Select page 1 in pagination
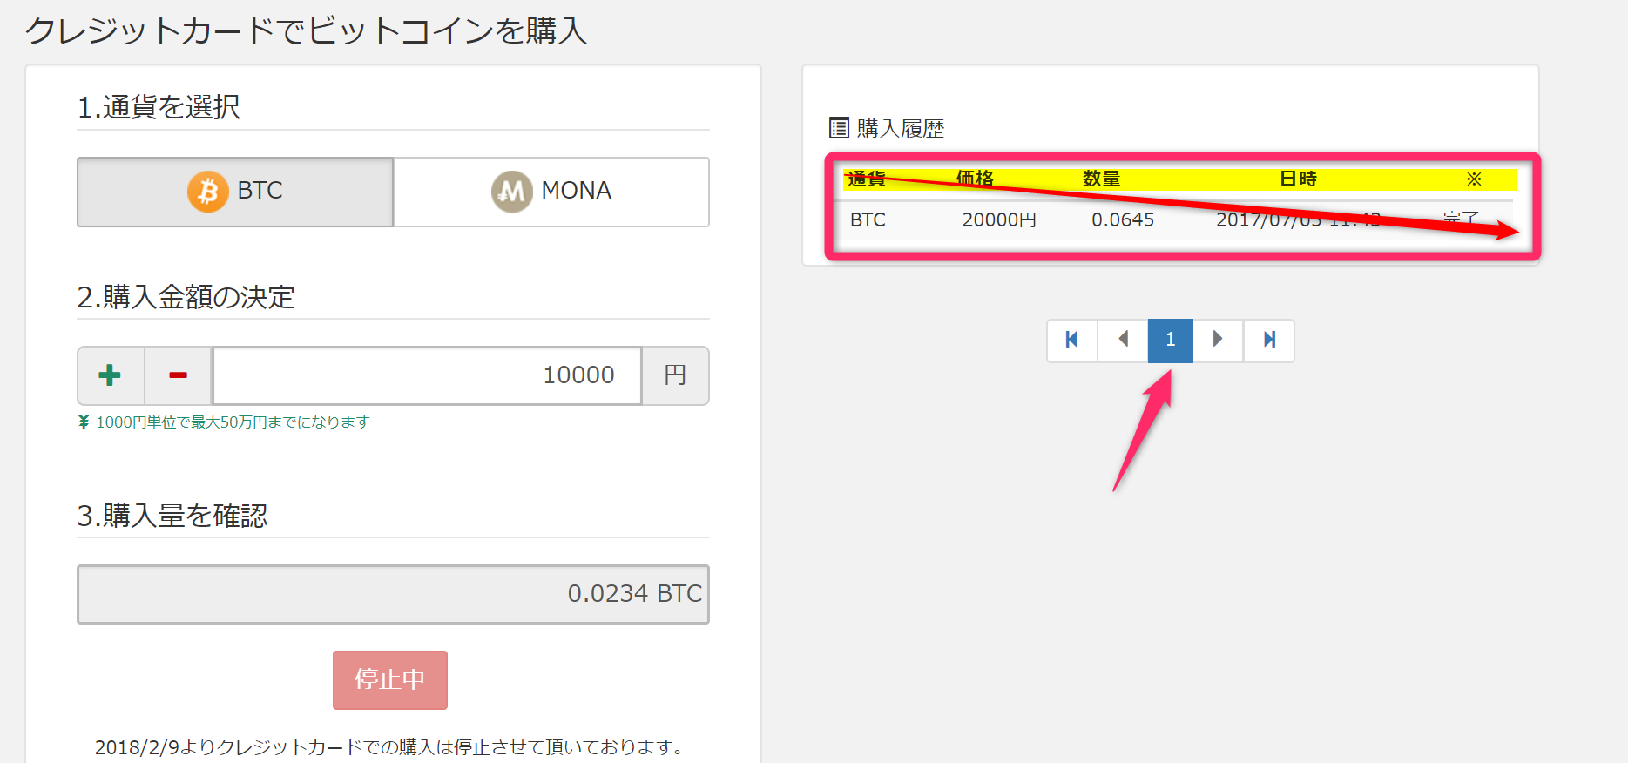The height and width of the screenshot is (763, 1628). (1170, 340)
